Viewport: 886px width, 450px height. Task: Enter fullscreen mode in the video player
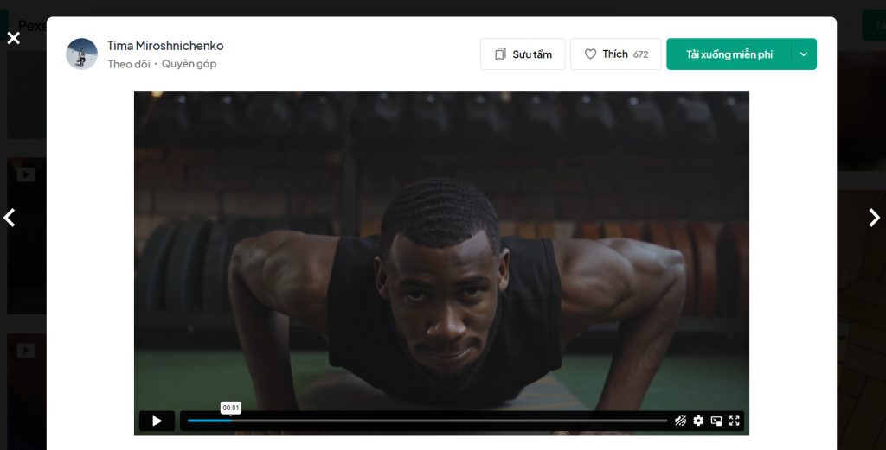click(x=735, y=421)
